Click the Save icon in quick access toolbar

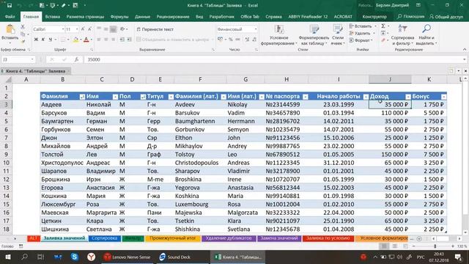point(10,5)
